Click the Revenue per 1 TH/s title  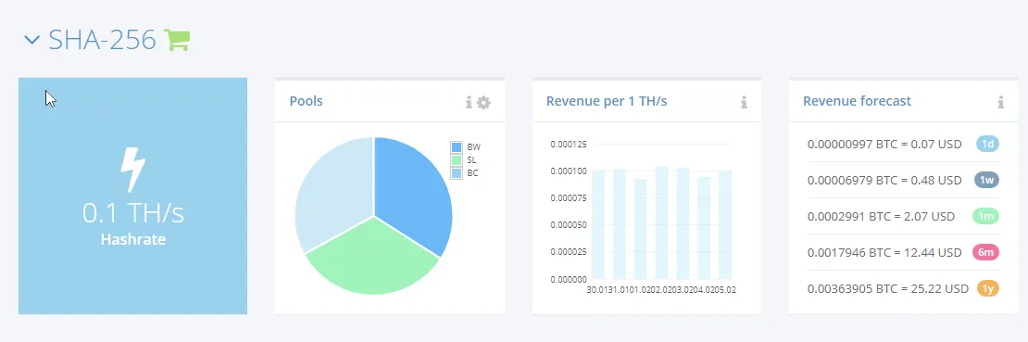coord(607,101)
